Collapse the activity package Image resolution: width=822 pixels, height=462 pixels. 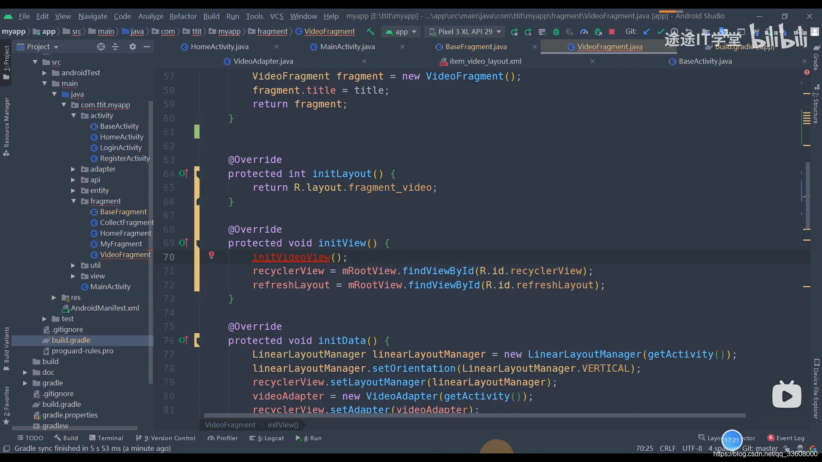click(x=74, y=115)
